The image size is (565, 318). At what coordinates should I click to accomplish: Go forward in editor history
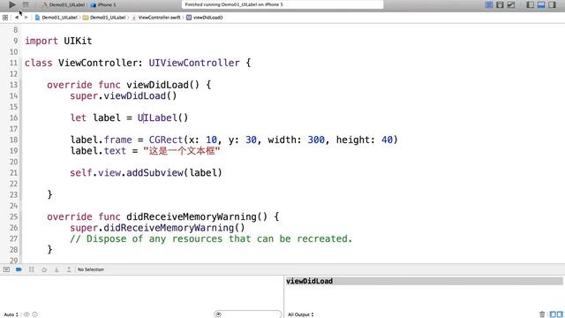pos(26,18)
